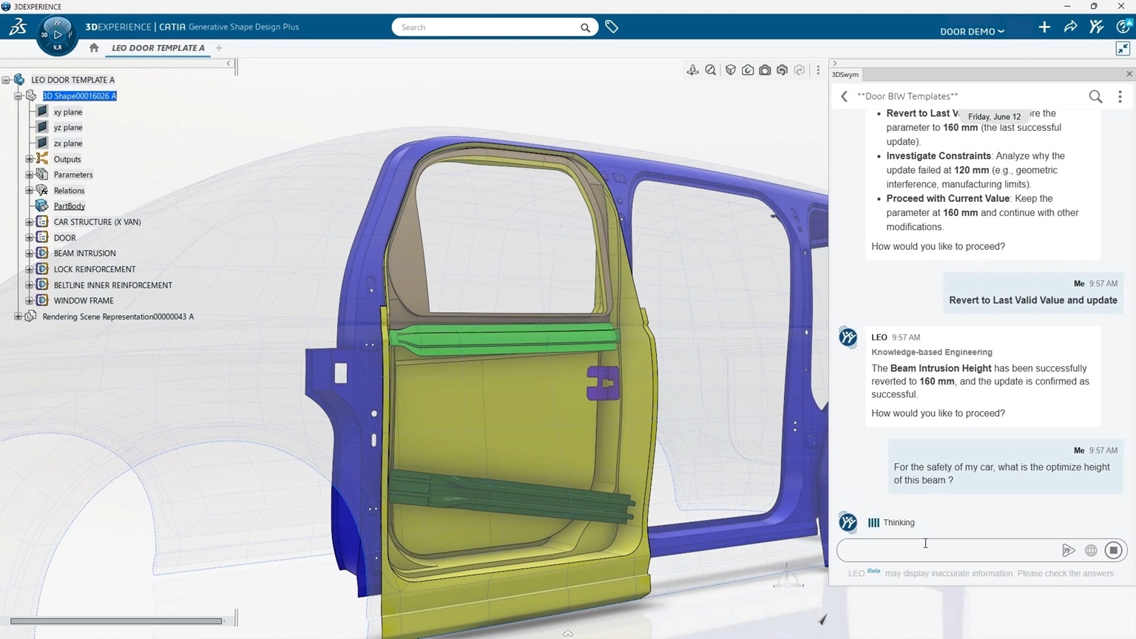Expand the Parameters node in tree
The image size is (1136, 639).
30,175
